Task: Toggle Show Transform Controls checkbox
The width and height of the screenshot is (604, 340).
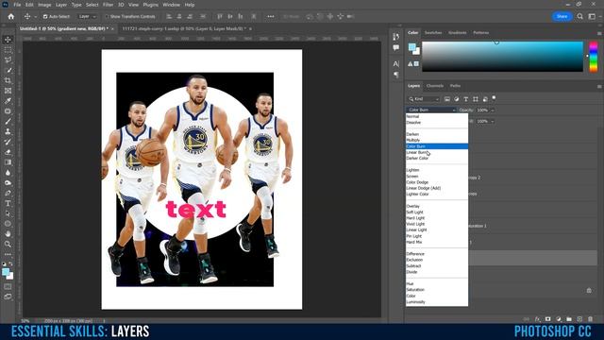Action: click(x=107, y=17)
